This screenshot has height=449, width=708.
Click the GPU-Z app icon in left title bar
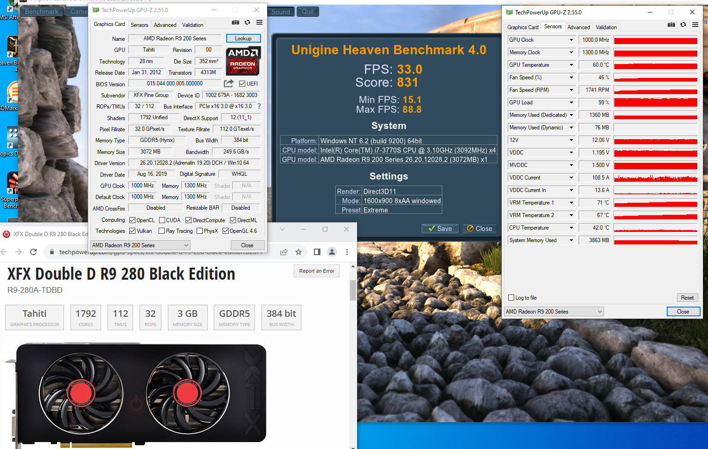96,10
